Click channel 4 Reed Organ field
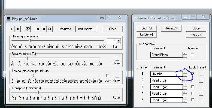This screenshot has width=212, height=108. 166,94
